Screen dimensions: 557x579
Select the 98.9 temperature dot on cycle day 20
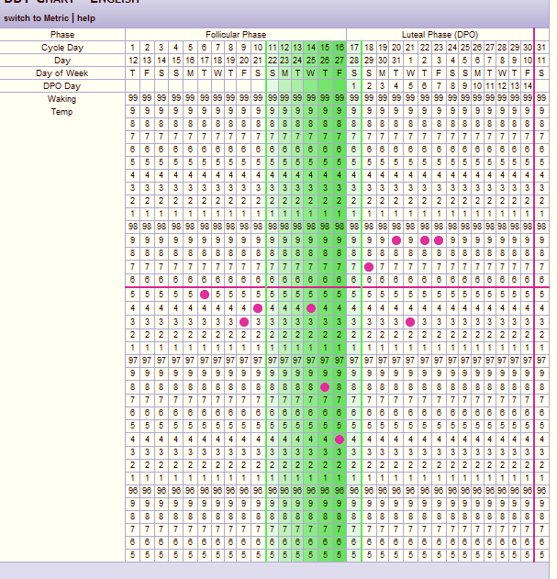pyautogui.click(x=396, y=240)
